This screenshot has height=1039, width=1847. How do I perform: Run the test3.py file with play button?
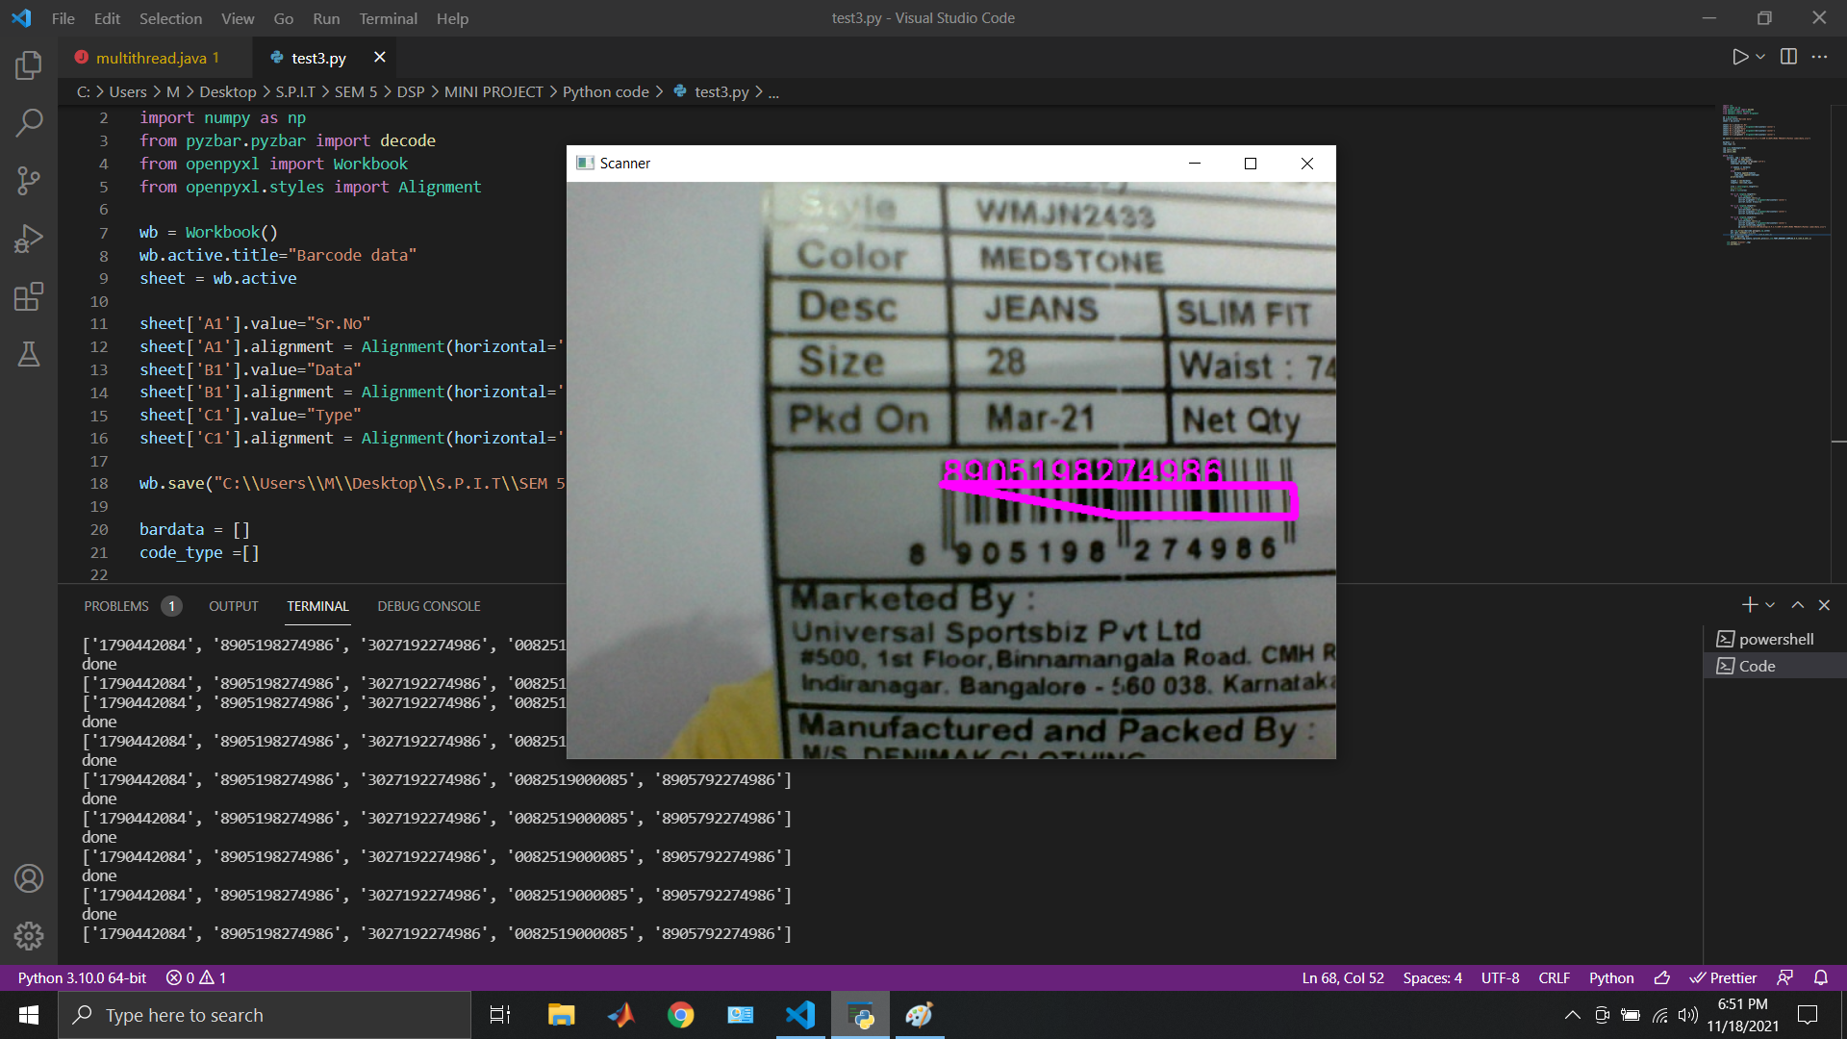point(1739,57)
